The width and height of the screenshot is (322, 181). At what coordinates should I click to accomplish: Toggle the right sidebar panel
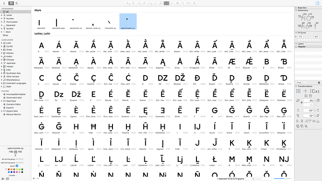317,3
